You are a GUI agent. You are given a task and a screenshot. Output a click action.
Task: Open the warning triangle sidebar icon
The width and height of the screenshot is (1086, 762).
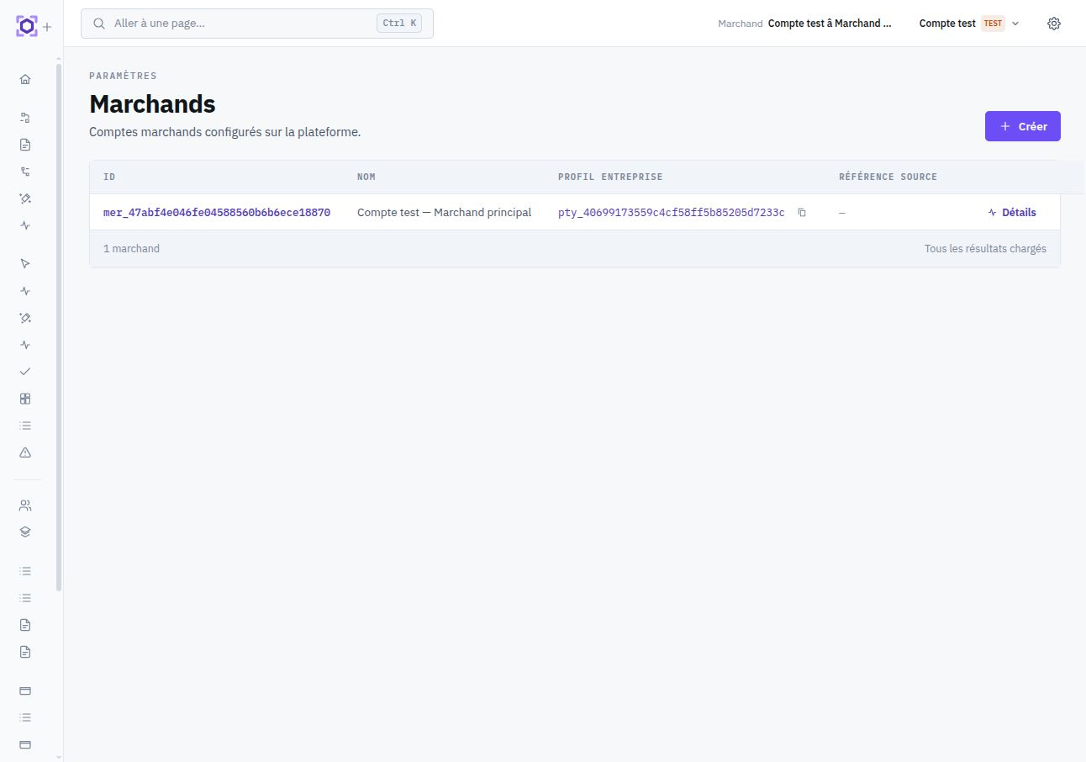(25, 452)
